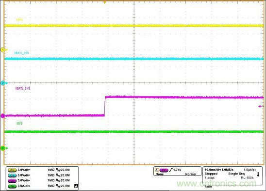
Task: Click the Single Seq acquisition status
Action: [236, 174]
